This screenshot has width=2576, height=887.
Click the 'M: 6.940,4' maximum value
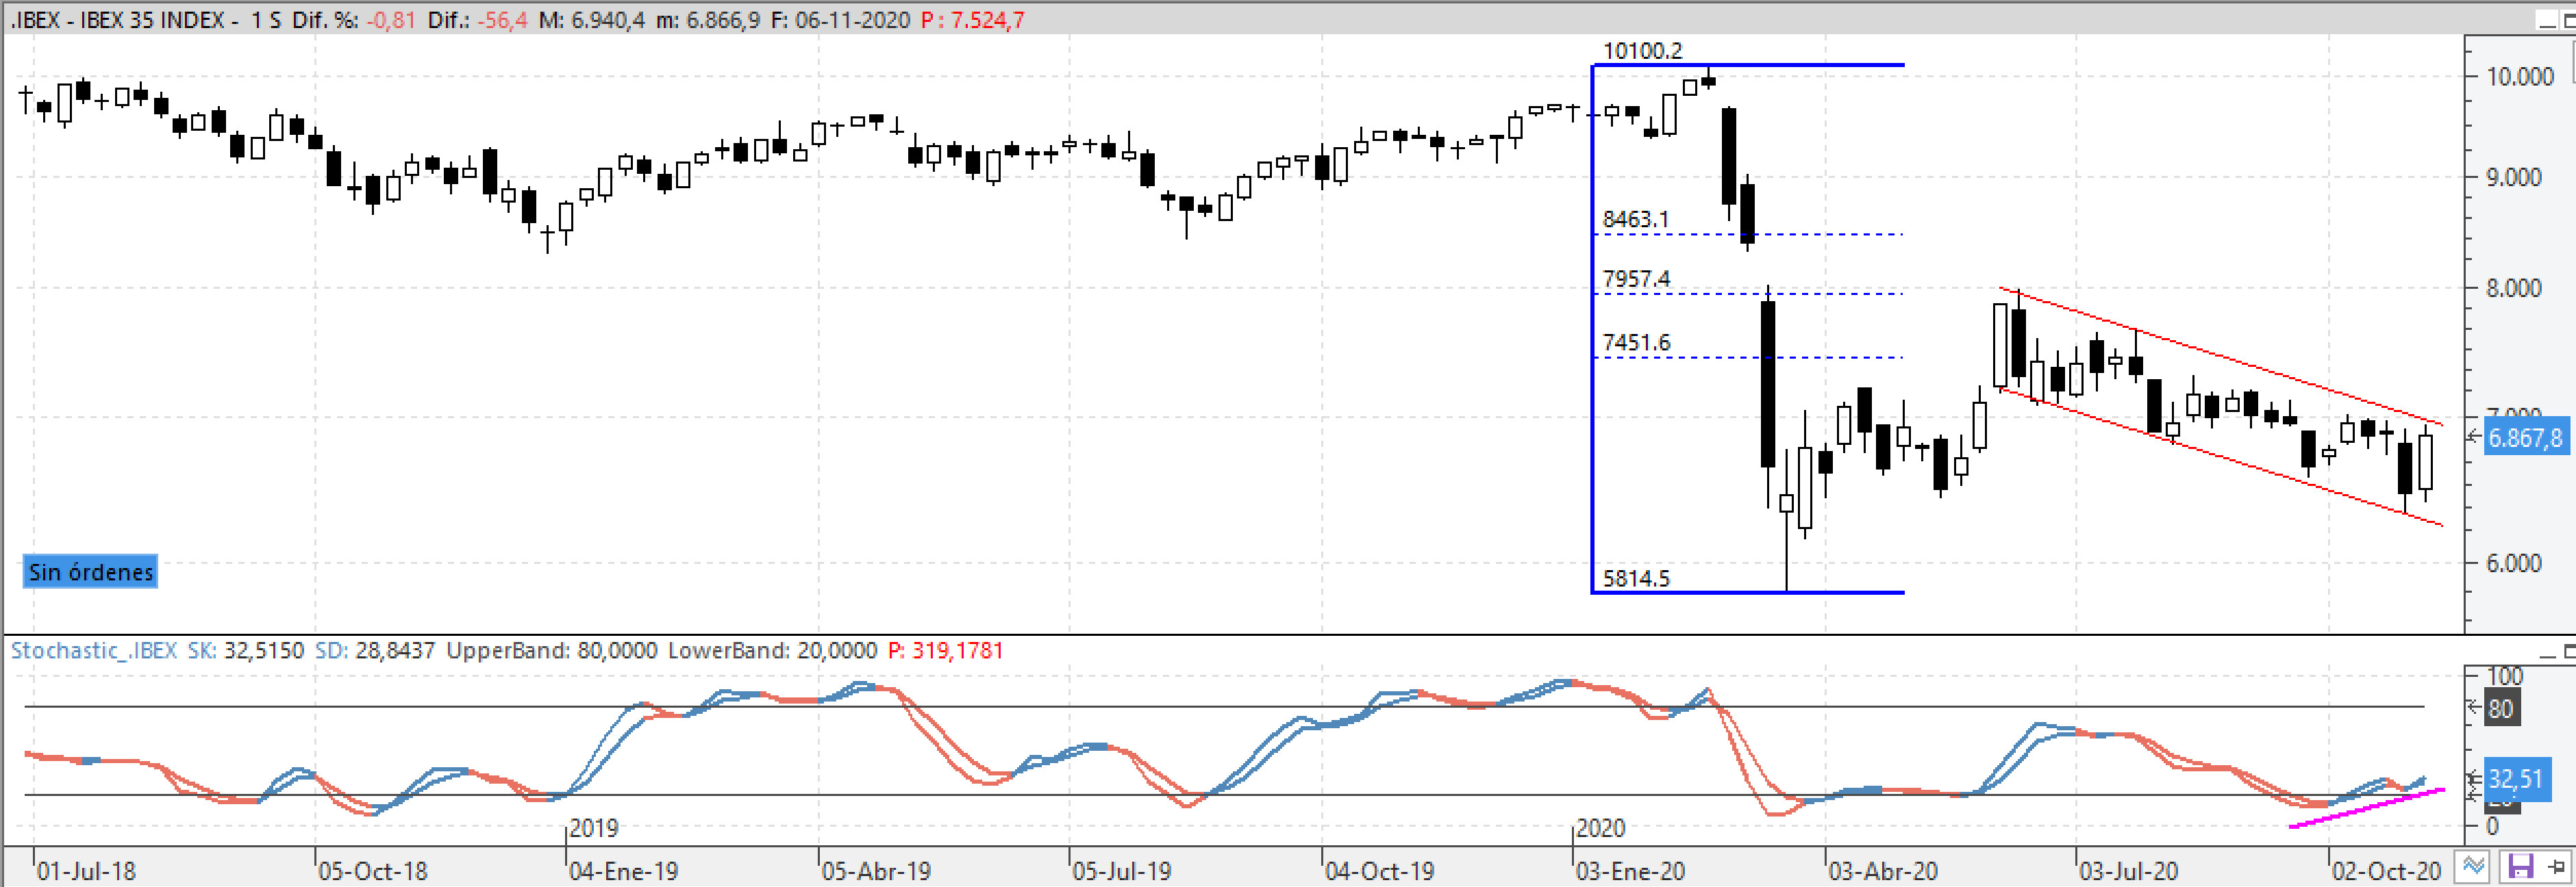[591, 20]
